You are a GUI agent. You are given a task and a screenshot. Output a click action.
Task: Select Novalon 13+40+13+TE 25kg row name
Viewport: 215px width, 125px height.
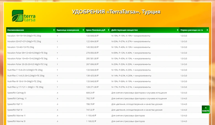click(21, 47)
